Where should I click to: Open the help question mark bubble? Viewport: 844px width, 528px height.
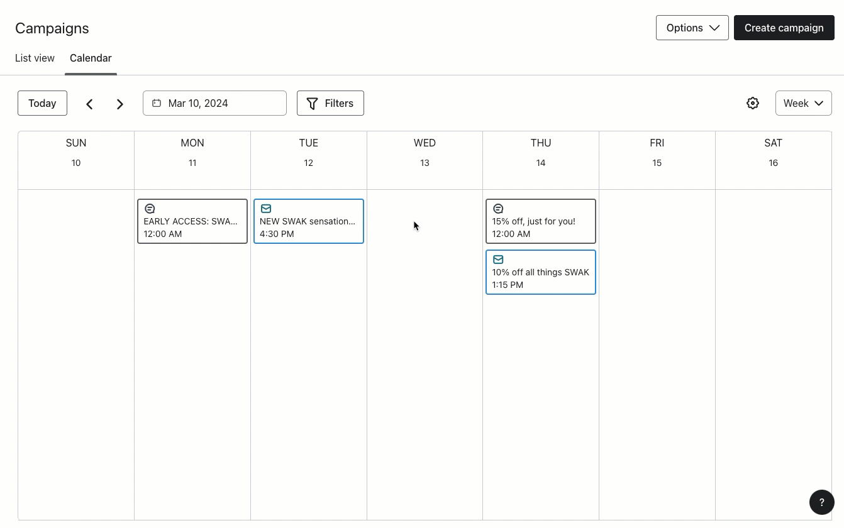(x=821, y=502)
